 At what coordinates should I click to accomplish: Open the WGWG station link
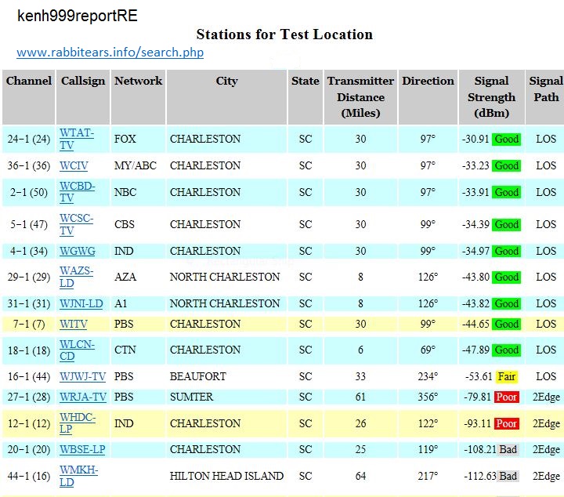[x=77, y=251]
